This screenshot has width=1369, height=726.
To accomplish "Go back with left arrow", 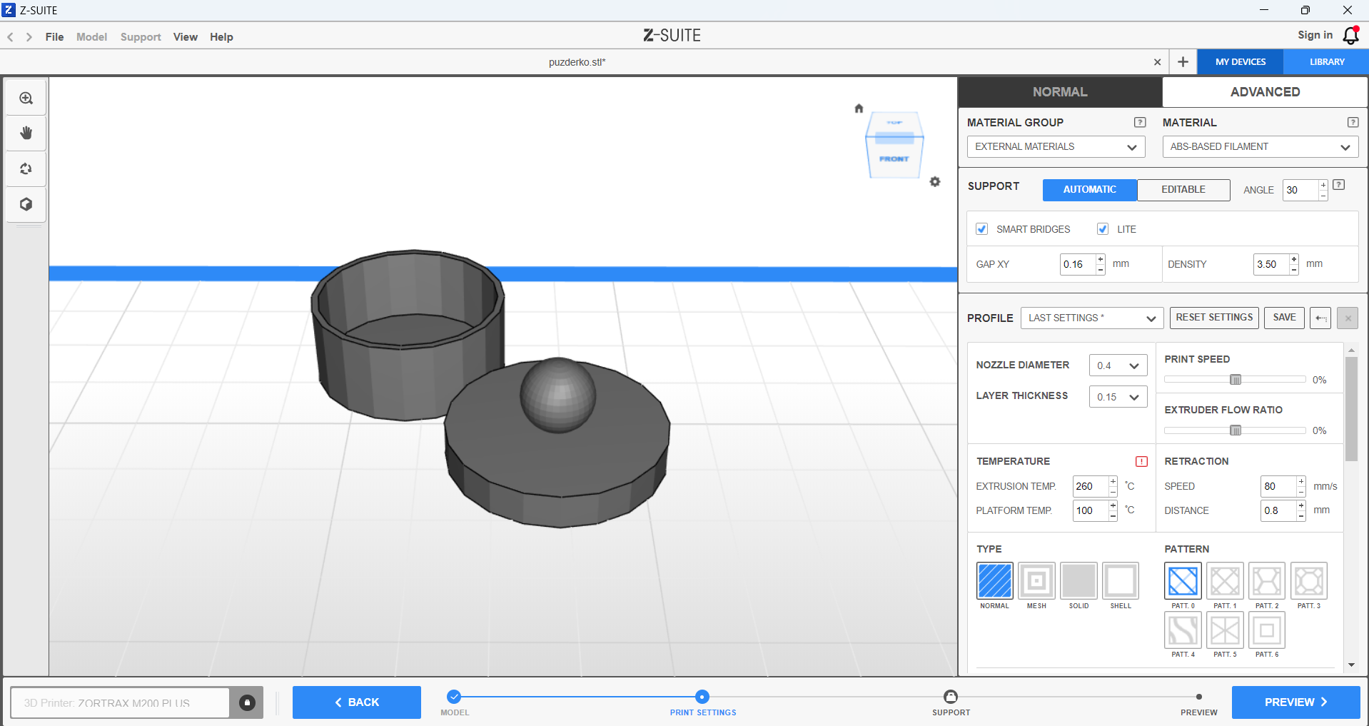I will click(x=11, y=37).
